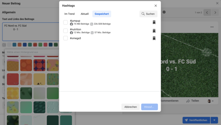Close the Hashtags dialog
The height and width of the screenshot is (125, 221).
pos(156,6)
